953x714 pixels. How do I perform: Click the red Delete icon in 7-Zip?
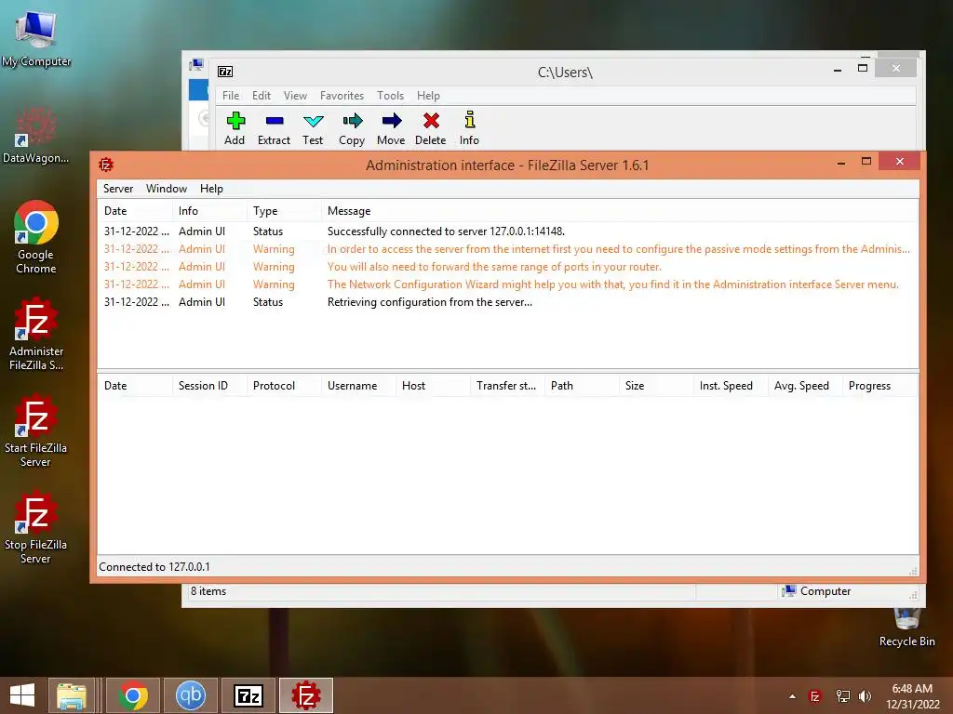pos(431,121)
